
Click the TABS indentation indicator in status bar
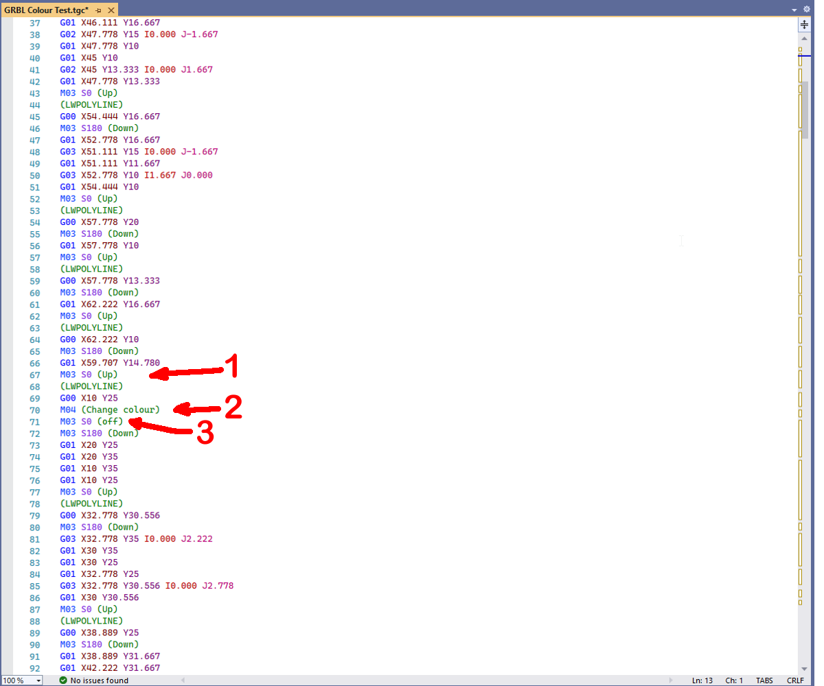[x=765, y=681]
